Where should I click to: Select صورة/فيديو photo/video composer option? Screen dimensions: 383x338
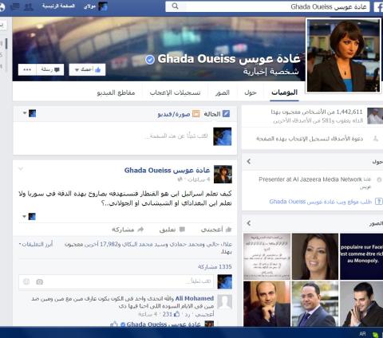179,114
